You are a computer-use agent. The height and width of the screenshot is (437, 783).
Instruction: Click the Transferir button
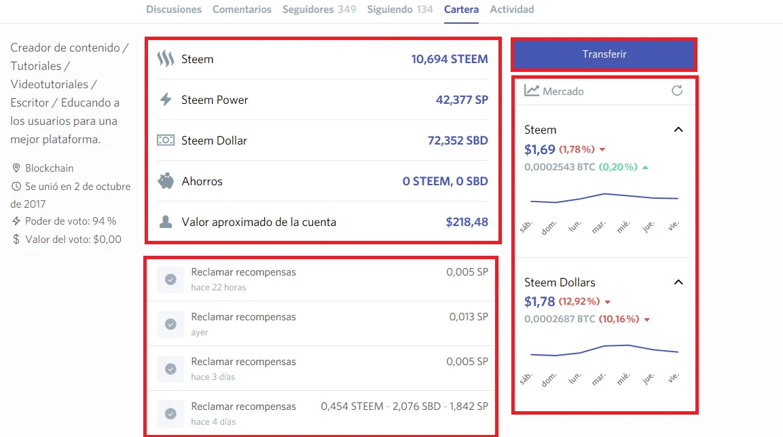point(604,54)
